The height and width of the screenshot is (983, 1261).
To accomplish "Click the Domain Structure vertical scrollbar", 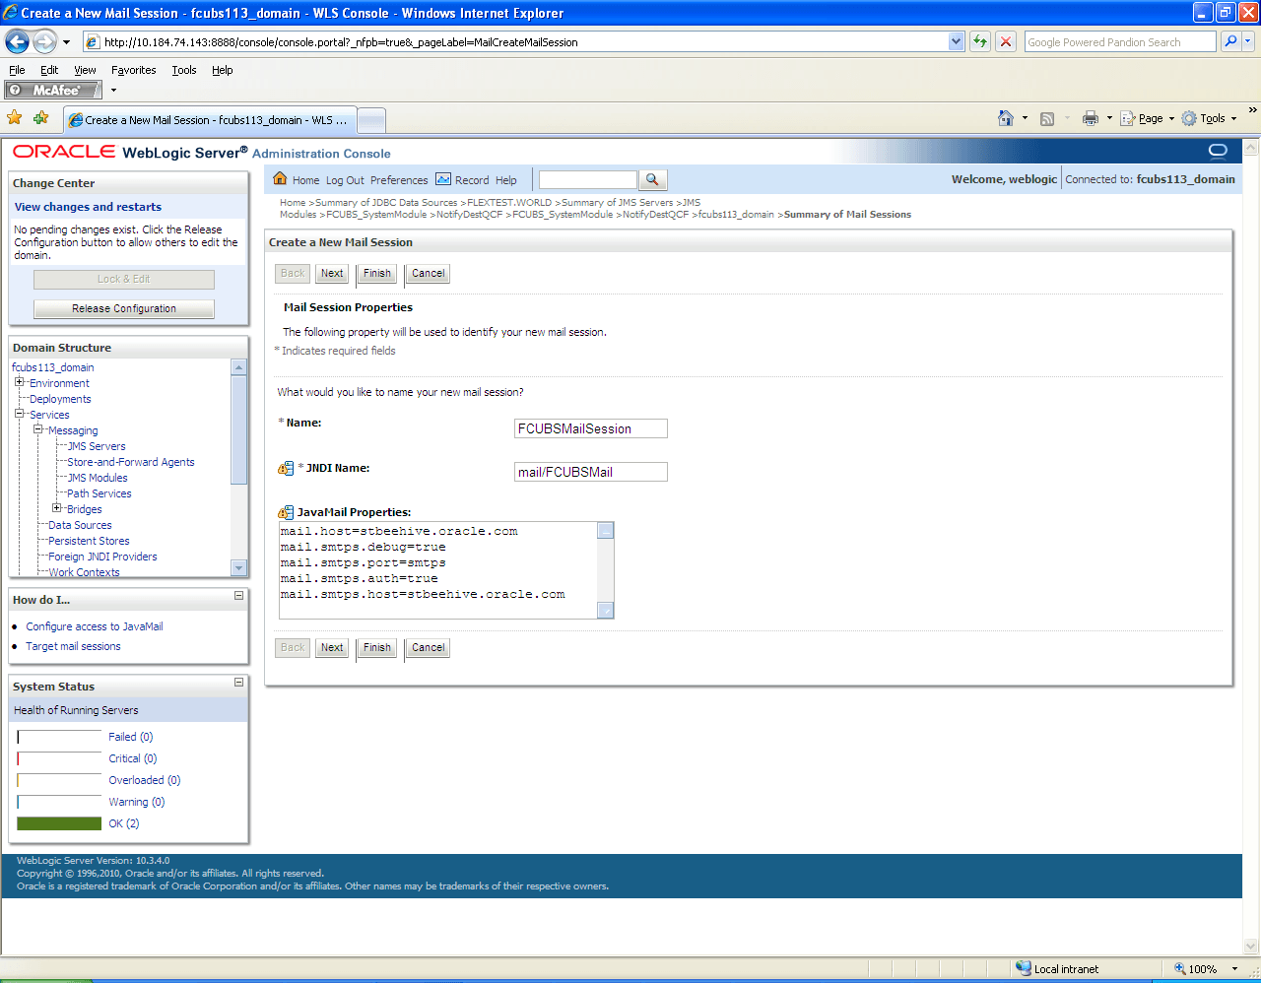I will click(238, 468).
